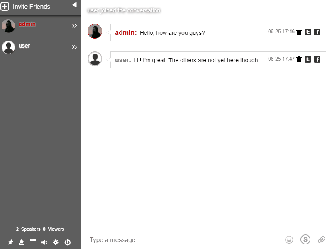Mute chat sounds with the speaker icon
Image resolution: width=332 pixels, height=249 pixels.
pyautogui.click(x=44, y=242)
